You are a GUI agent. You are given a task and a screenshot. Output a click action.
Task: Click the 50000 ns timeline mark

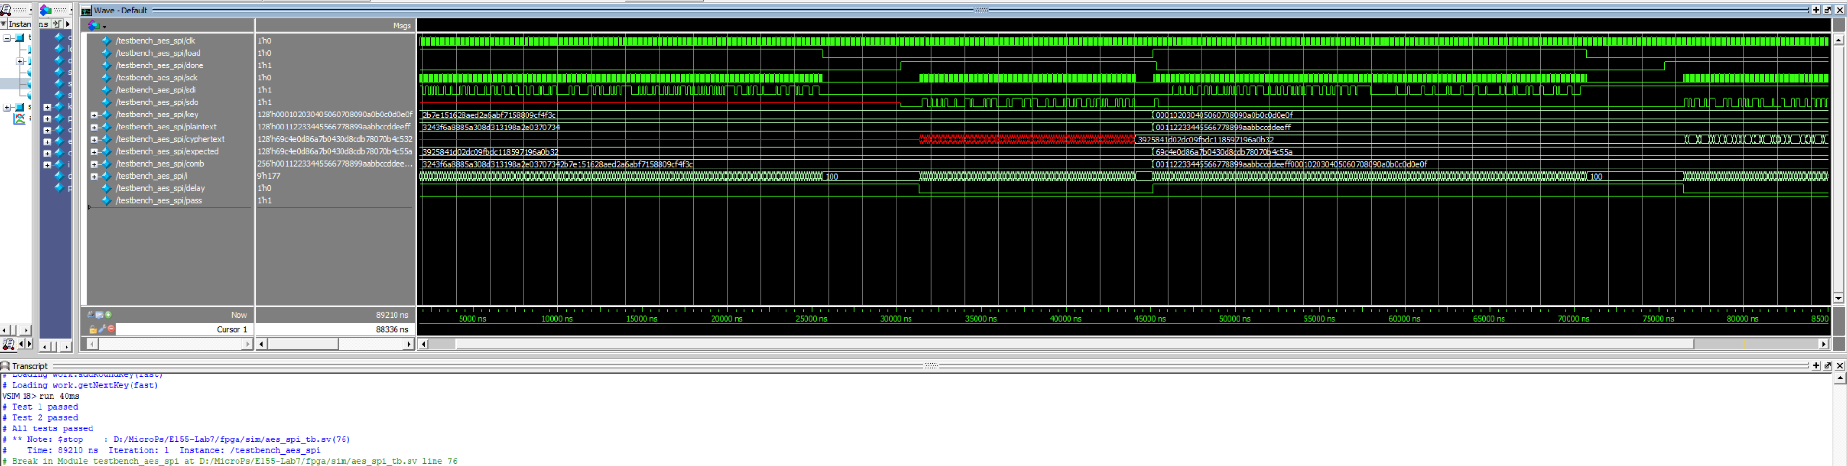click(x=1234, y=318)
